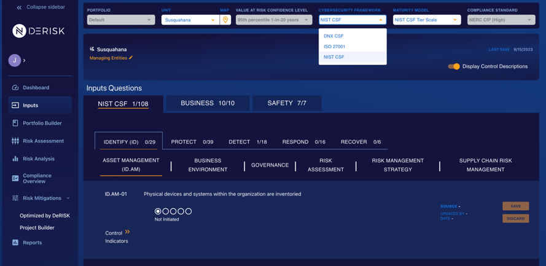Viewport: 546px width, 266px height.
Task: Open the Unit Susquahana dropdown
Action: [x=190, y=20]
